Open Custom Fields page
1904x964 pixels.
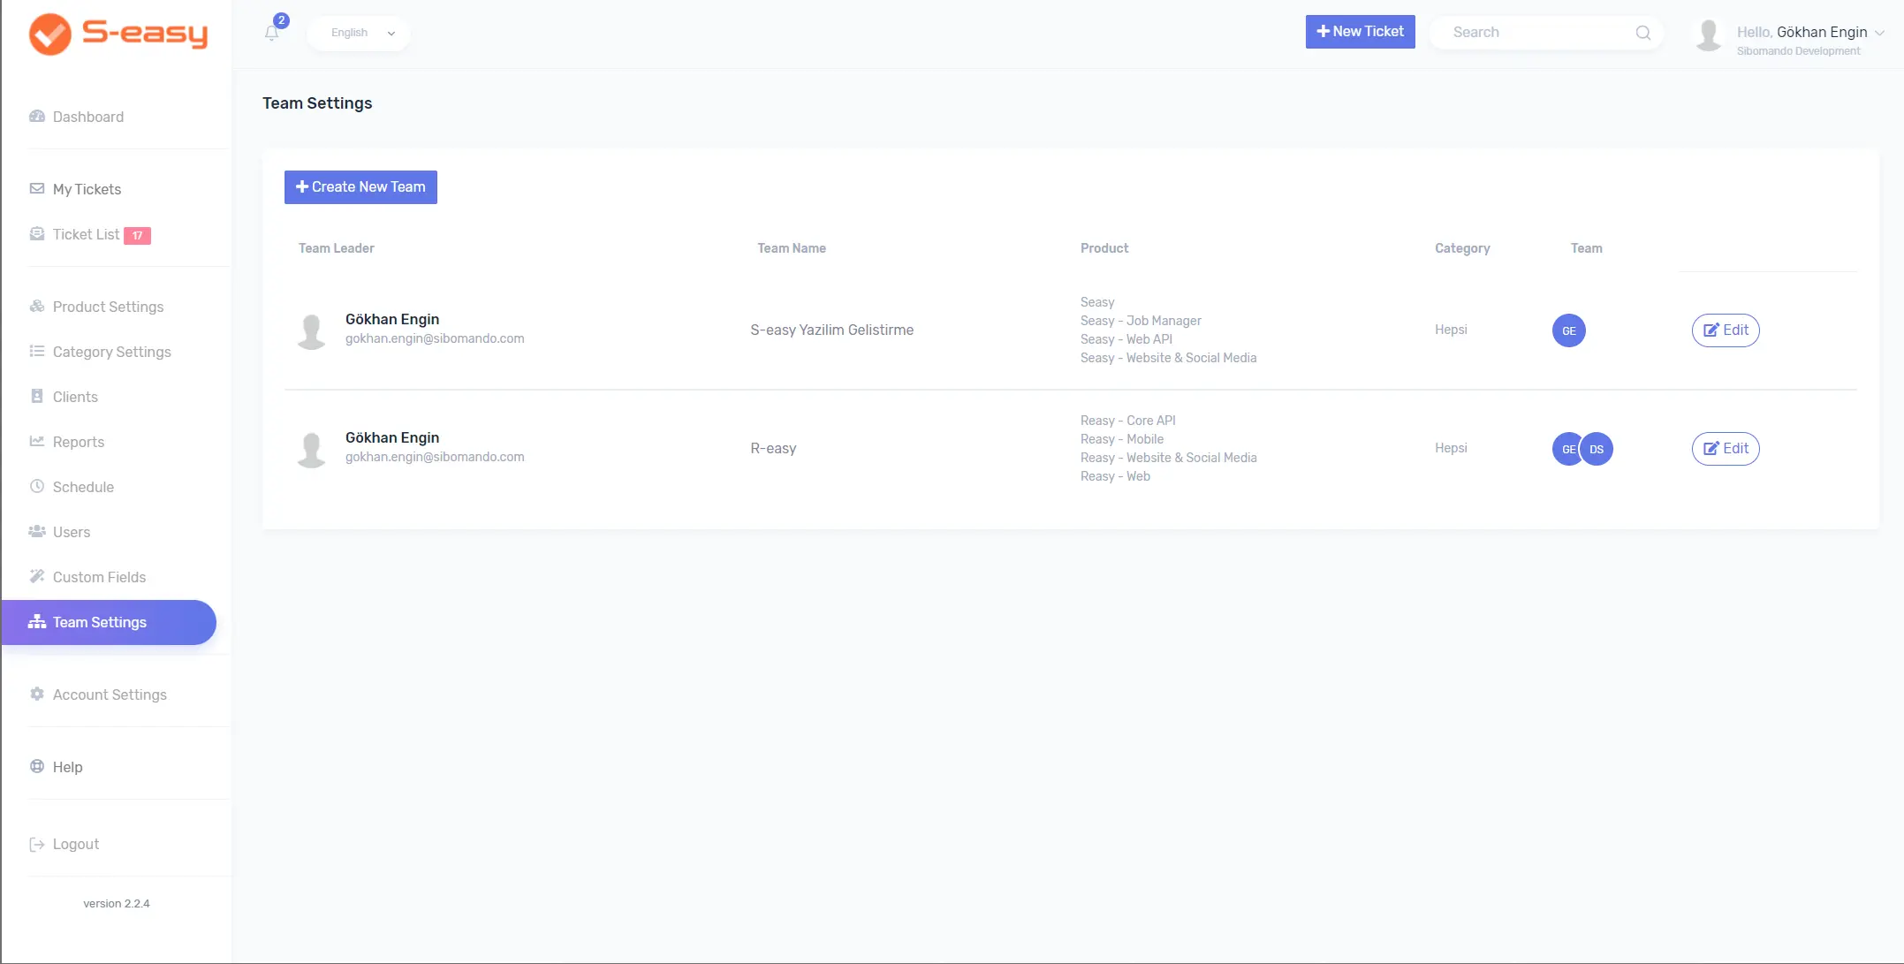pos(99,577)
